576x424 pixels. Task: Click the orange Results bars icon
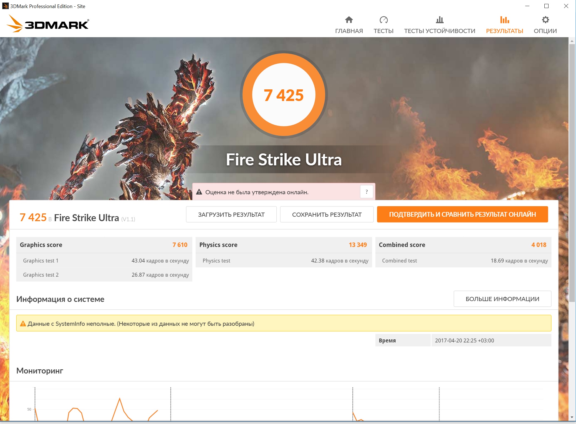(504, 20)
